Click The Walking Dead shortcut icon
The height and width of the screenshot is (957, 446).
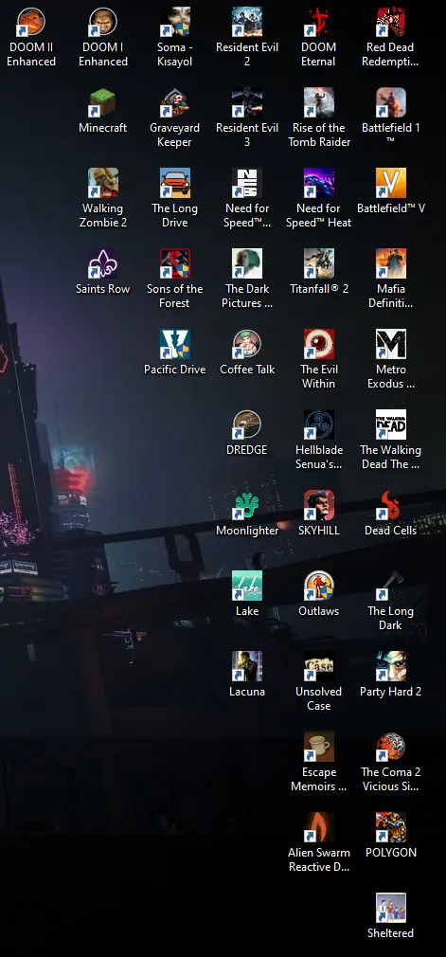click(x=391, y=425)
